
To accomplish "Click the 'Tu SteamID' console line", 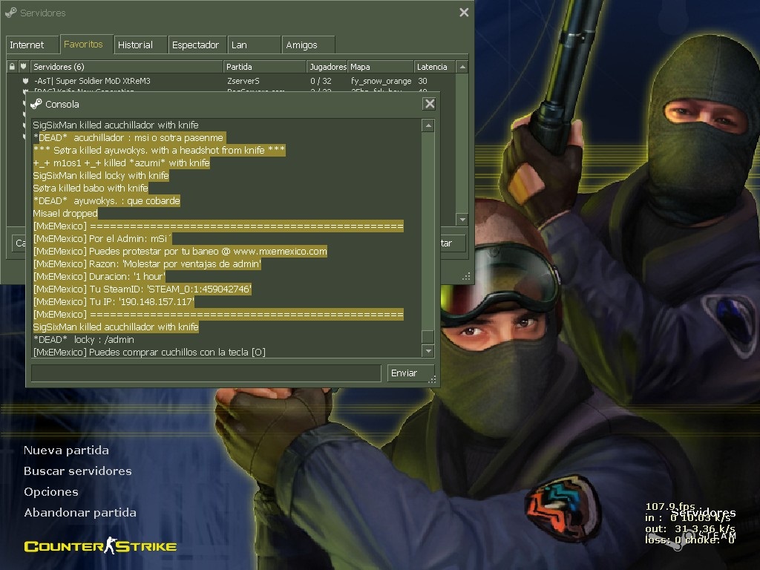I will pos(142,289).
